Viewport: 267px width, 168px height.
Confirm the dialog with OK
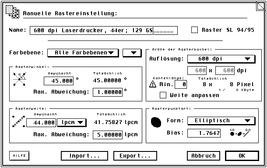(x=242, y=156)
